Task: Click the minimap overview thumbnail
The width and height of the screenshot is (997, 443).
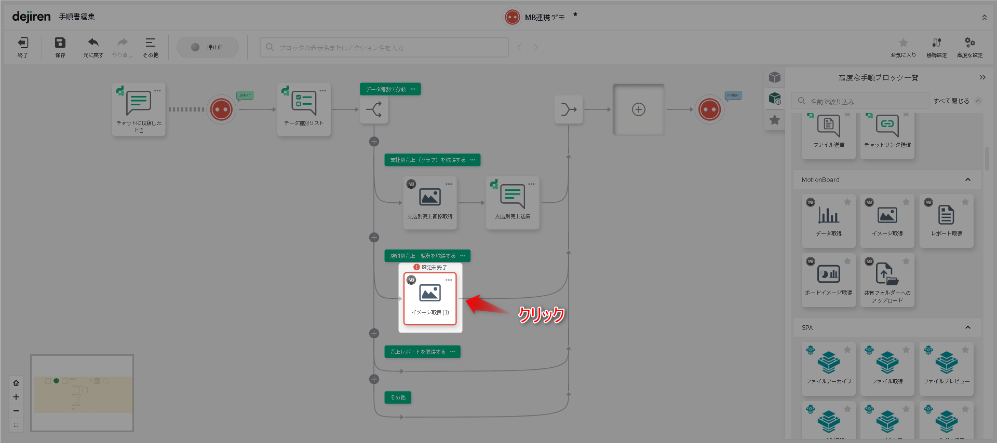Action: pyautogui.click(x=82, y=393)
